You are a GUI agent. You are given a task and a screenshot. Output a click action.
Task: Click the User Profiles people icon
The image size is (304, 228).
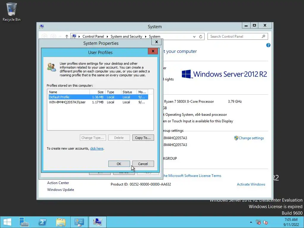(x=52, y=67)
